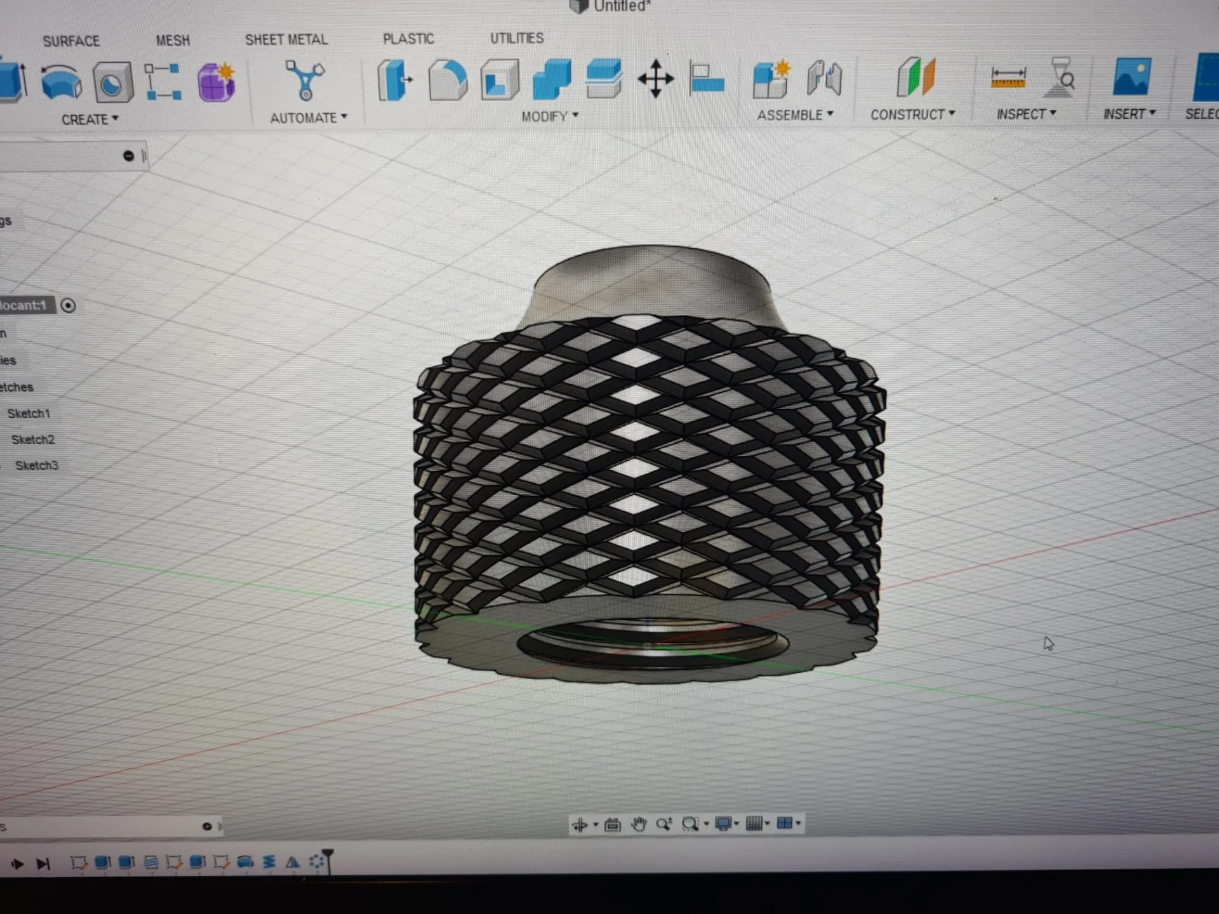The image size is (1219, 914).
Task: Open the Display Settings dropdown
Action: click(726, 824)
